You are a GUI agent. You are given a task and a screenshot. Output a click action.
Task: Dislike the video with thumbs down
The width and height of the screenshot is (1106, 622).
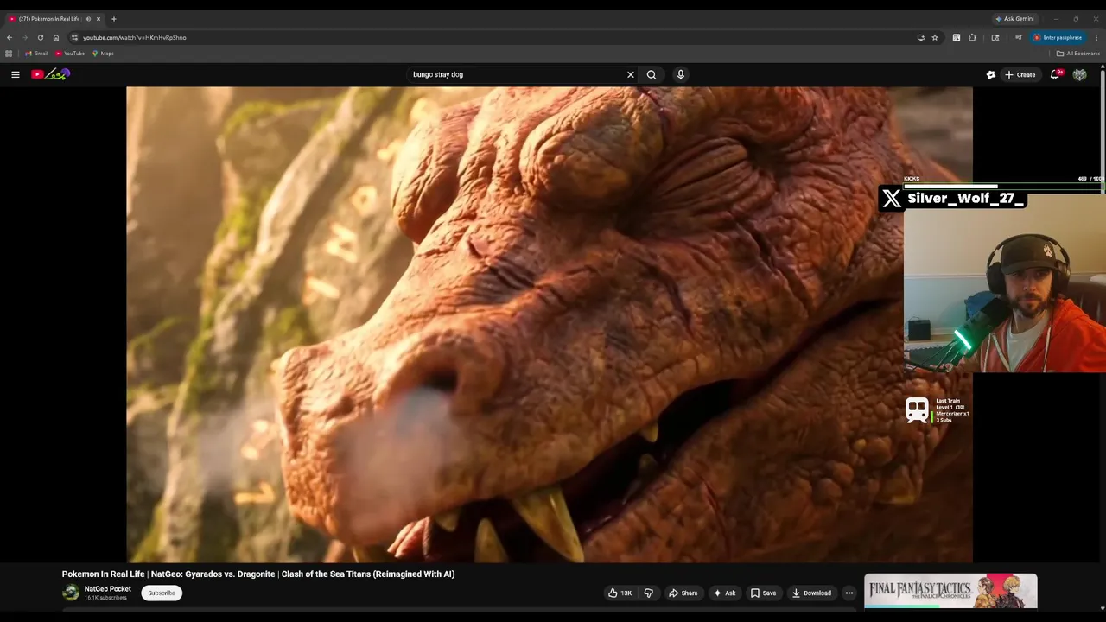click(x=649, y=593)
